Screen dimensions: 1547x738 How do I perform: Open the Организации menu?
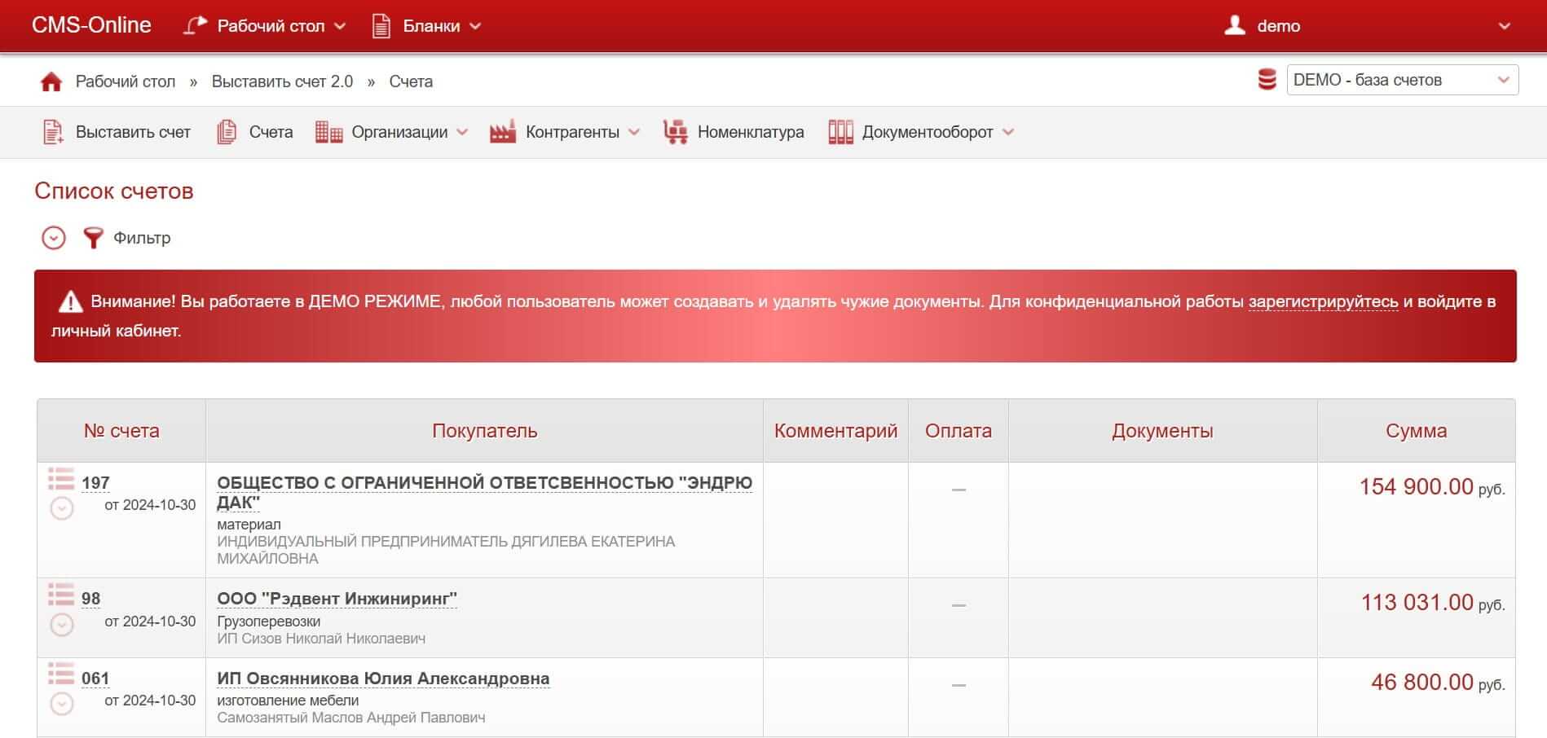399,132
